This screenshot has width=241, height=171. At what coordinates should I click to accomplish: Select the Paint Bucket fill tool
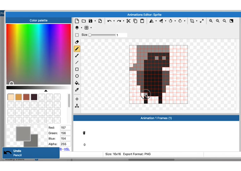click(77, 83)
